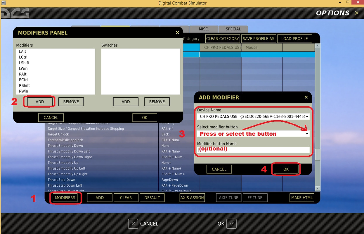Click OK in the Add Modifier dialog
The height and width of the screenshot is (234, 364).
pos(286,169)
